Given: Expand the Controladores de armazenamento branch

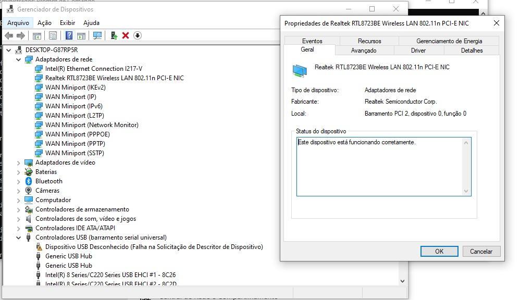Looking at the screenshot, I should (19, 209).
